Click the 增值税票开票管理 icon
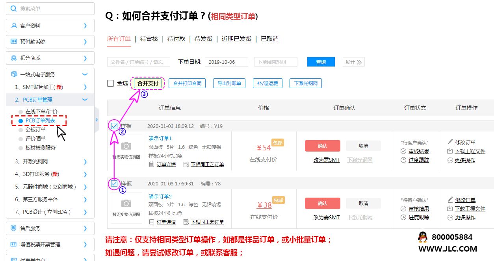494x261 pixels. click(x=14, y=244)
